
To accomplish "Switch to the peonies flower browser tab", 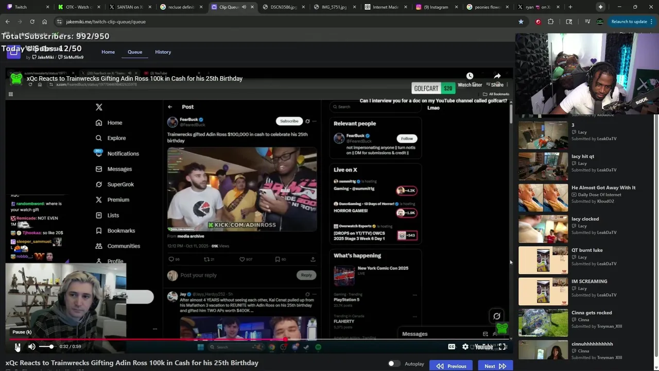I will [x=488, y=7].
